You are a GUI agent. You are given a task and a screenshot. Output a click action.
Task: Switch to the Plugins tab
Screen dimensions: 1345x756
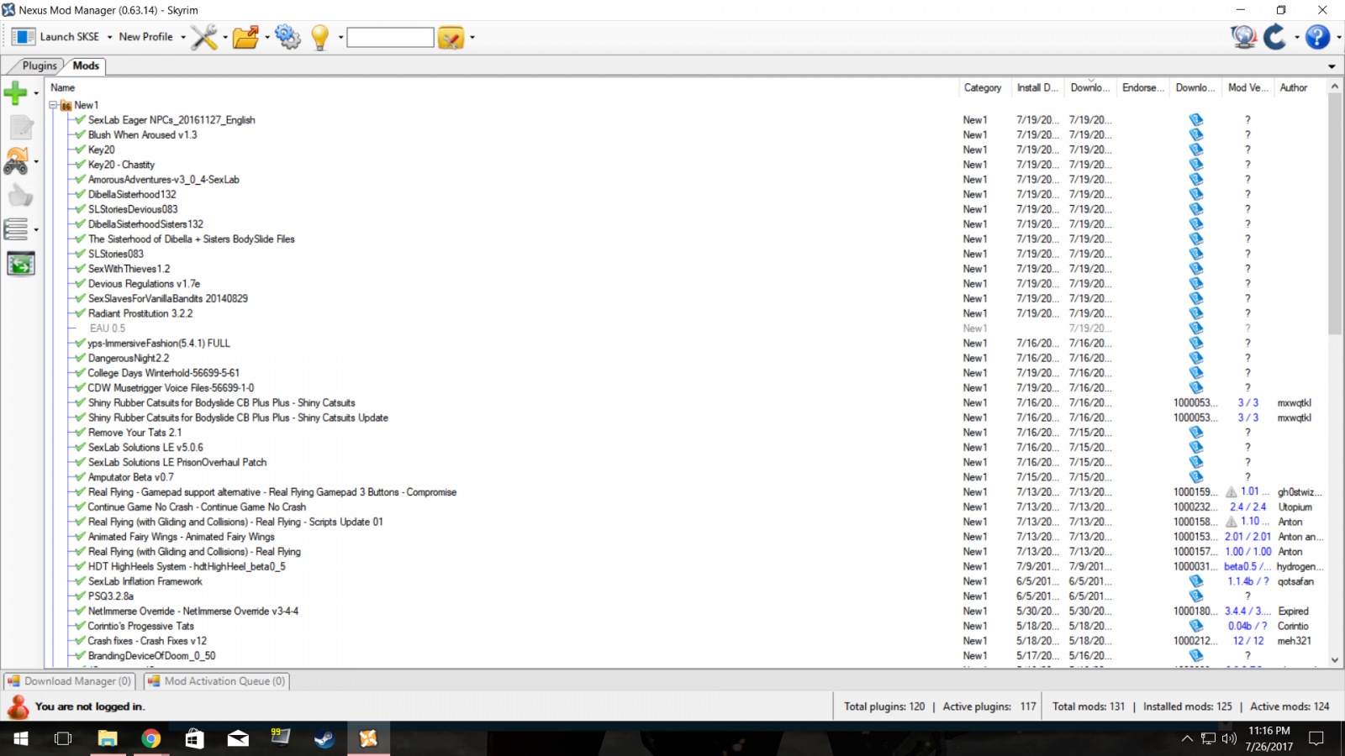point(40,66)
